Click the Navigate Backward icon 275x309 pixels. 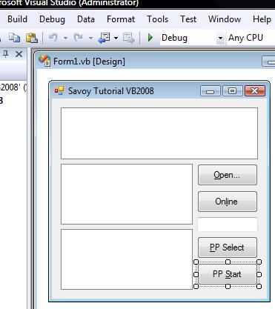(x=105, y=38)
